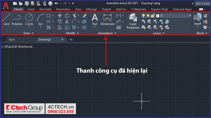Select the Arc tool

40,19
